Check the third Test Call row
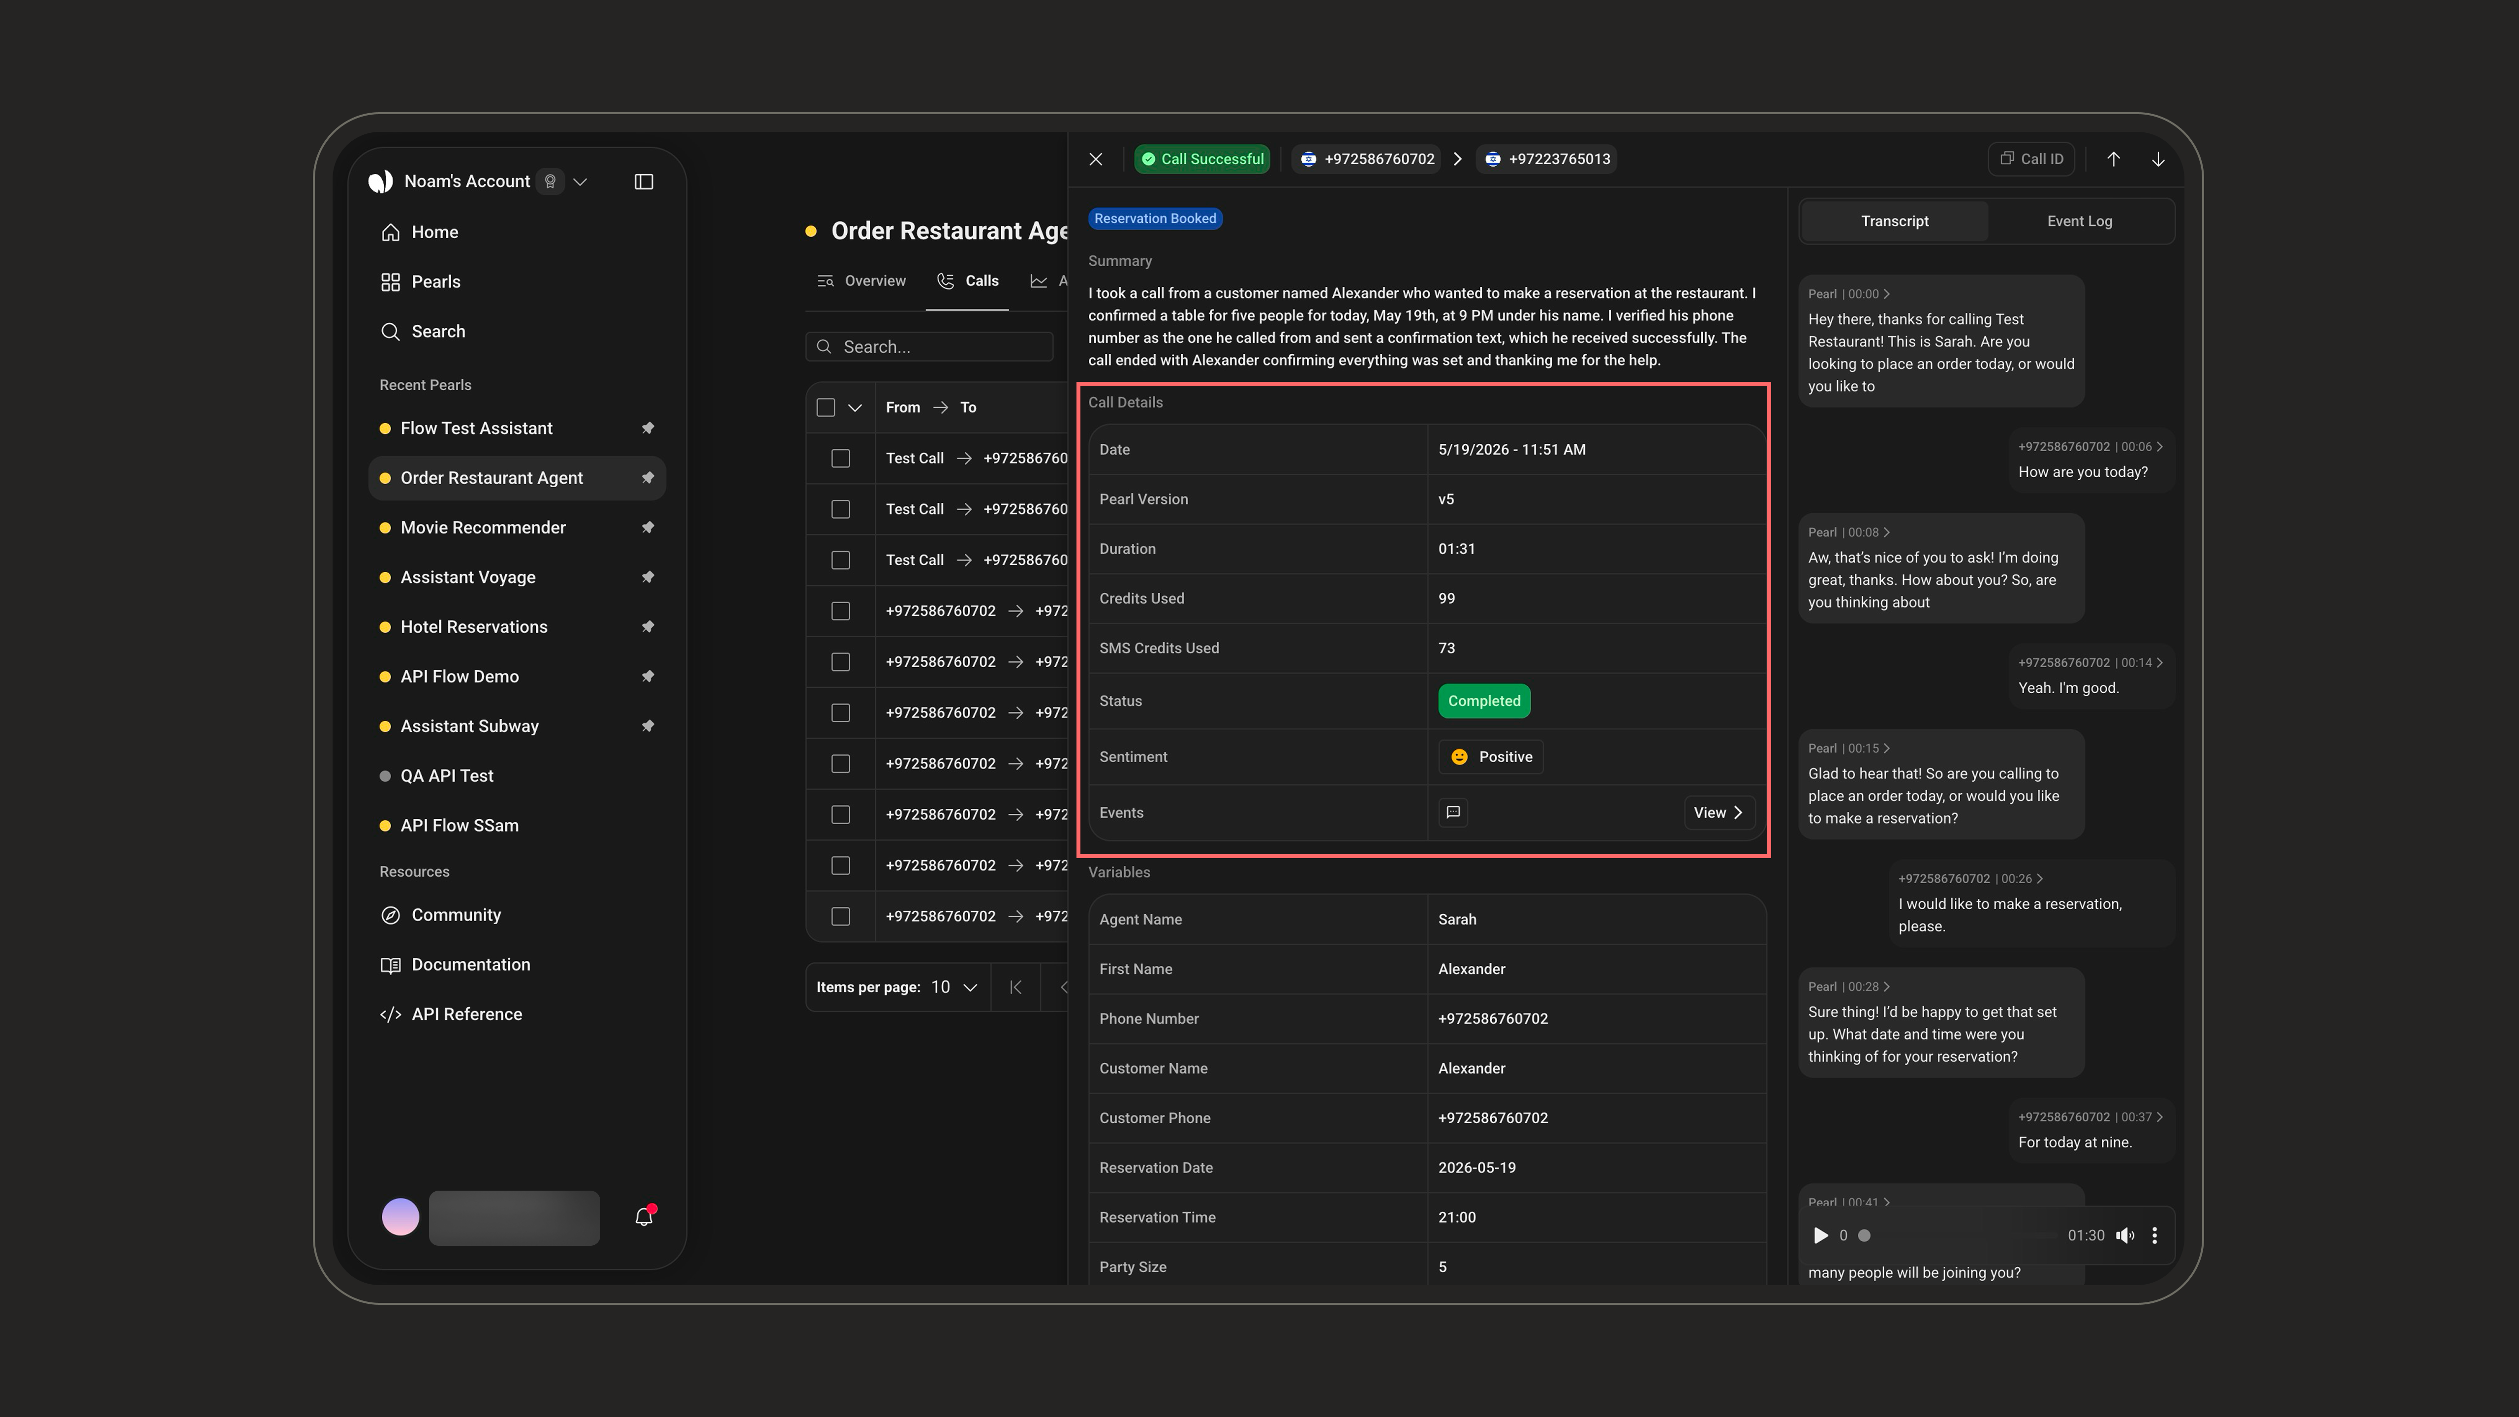Screen dimensions: 2519x1417 point(841,560)
